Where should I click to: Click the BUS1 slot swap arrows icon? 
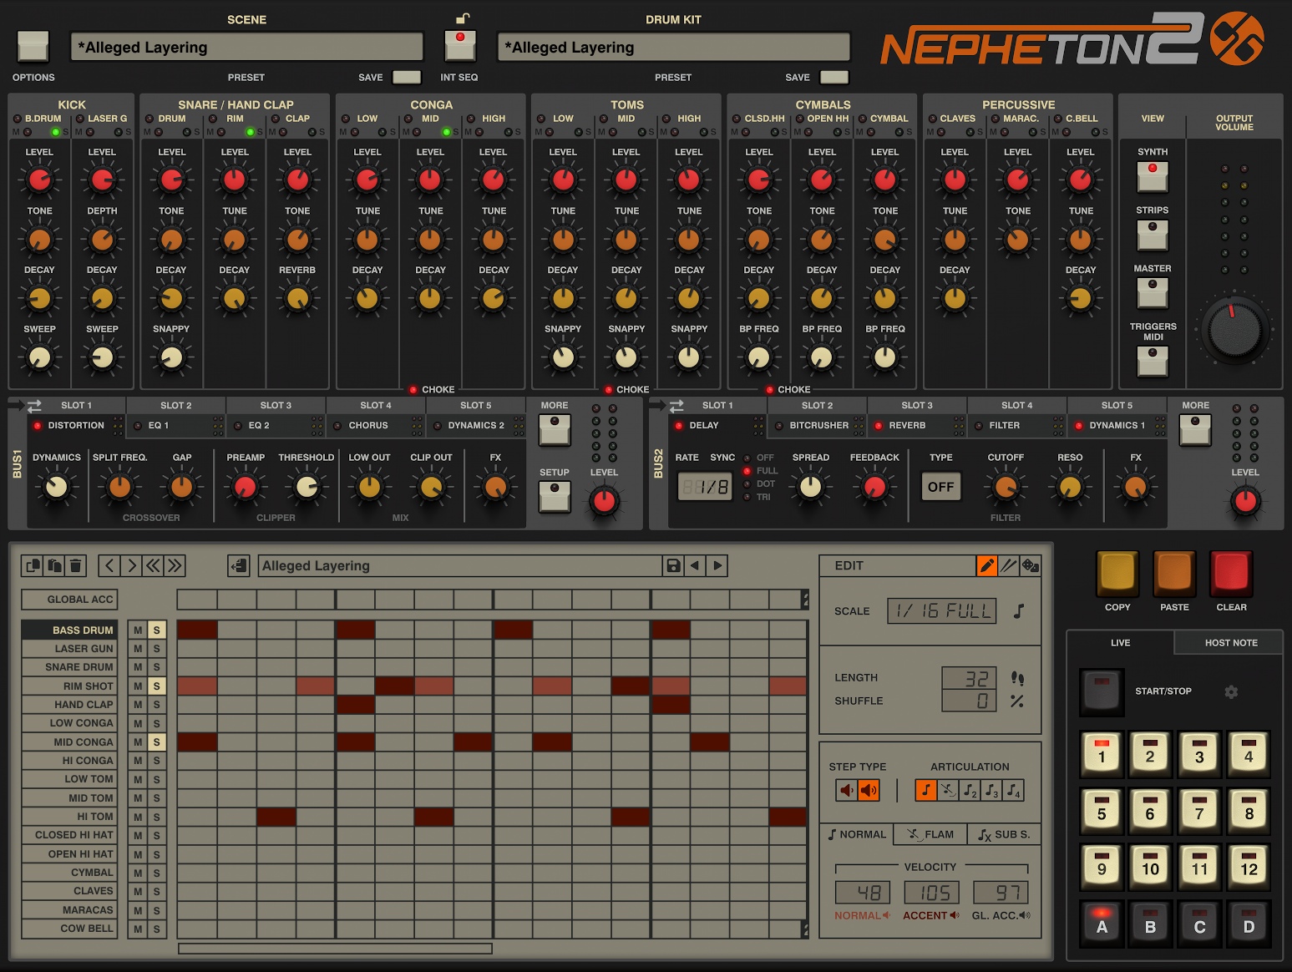[x=34, y=406]
